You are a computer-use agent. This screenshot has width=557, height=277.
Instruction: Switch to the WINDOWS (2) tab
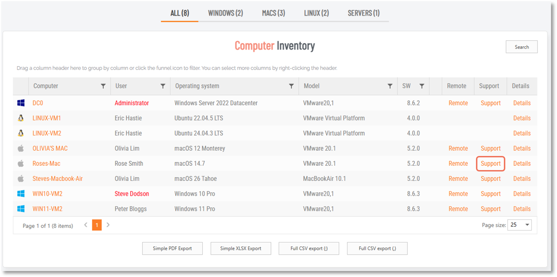pyautogui.click(x=225, y=13)
